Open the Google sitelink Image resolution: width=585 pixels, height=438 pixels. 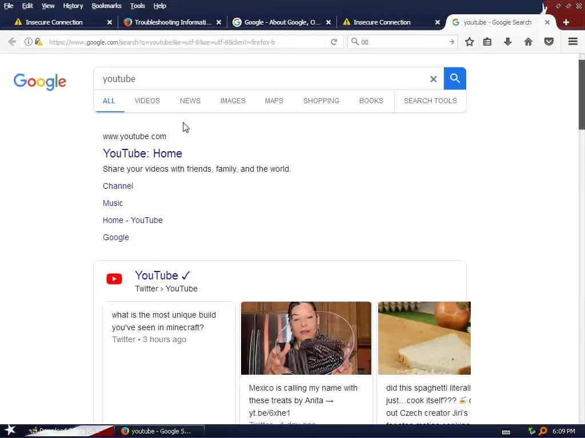pyautogui.click(x=115, y=237)
